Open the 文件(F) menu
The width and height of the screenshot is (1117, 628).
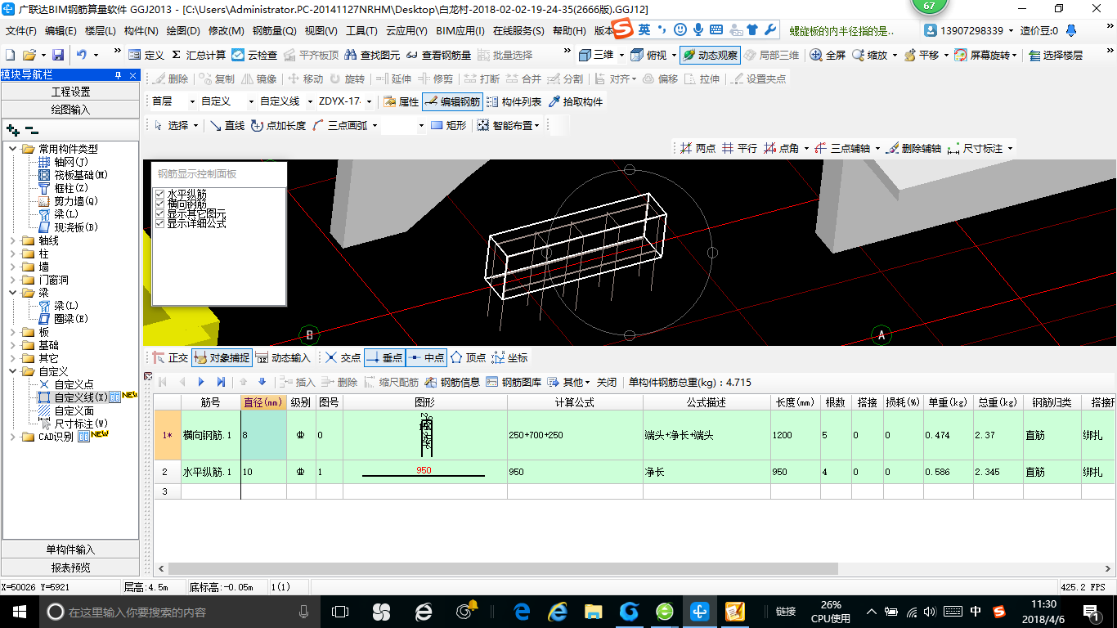(21, 31)
